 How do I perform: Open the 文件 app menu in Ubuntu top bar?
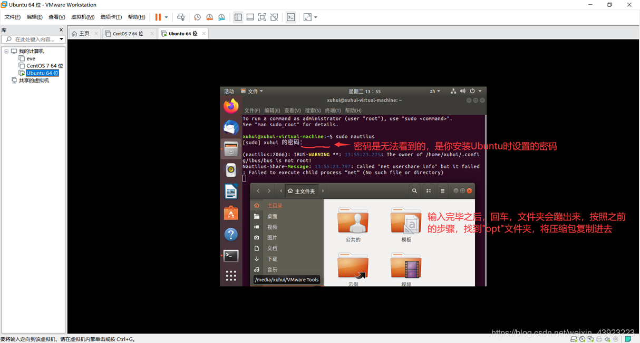252,92
